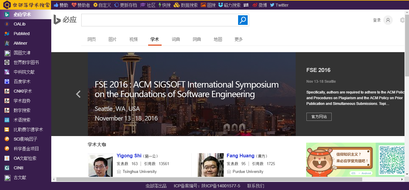
Task: Select CINII in the sidebar
Action: pos(25,168)
